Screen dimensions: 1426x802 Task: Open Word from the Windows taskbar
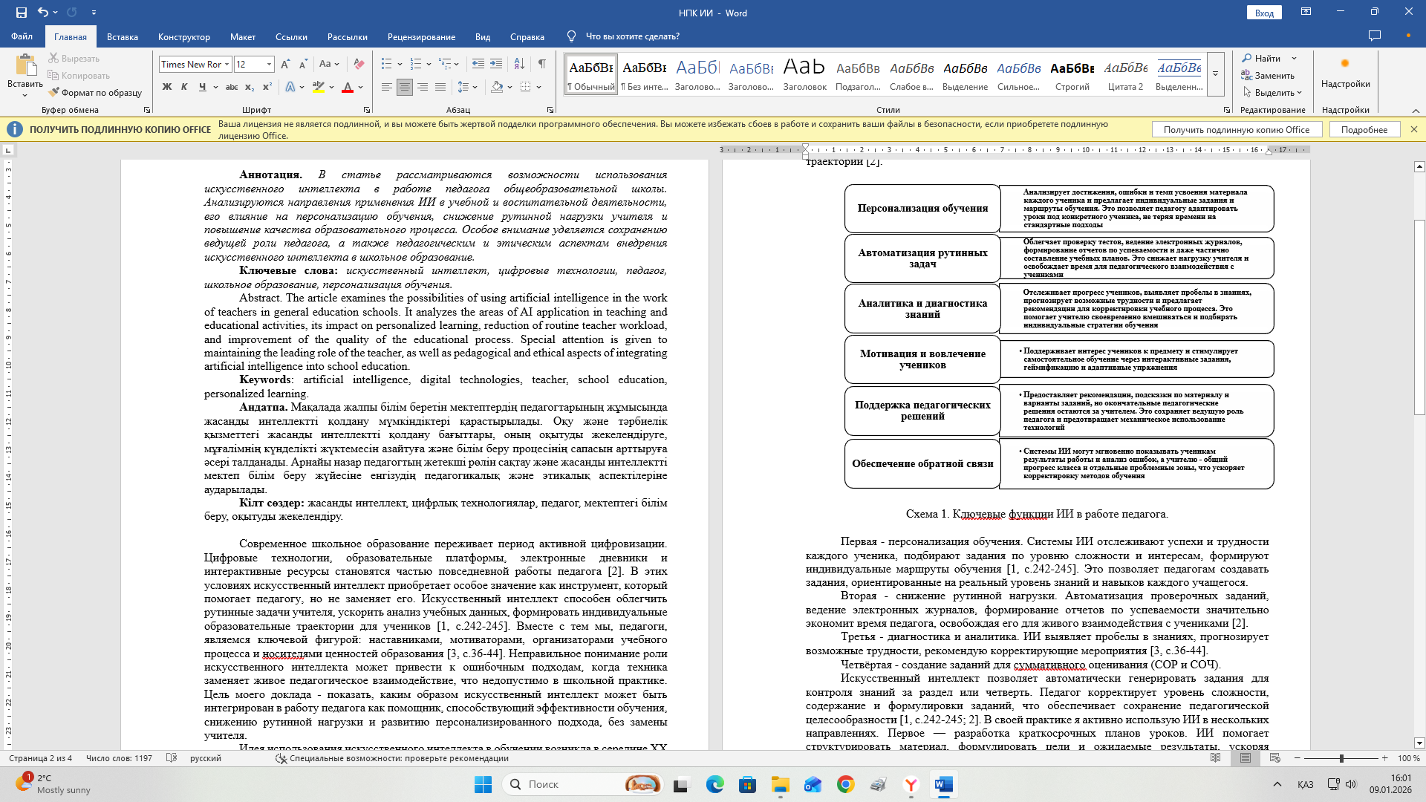[x=943, y=784]
